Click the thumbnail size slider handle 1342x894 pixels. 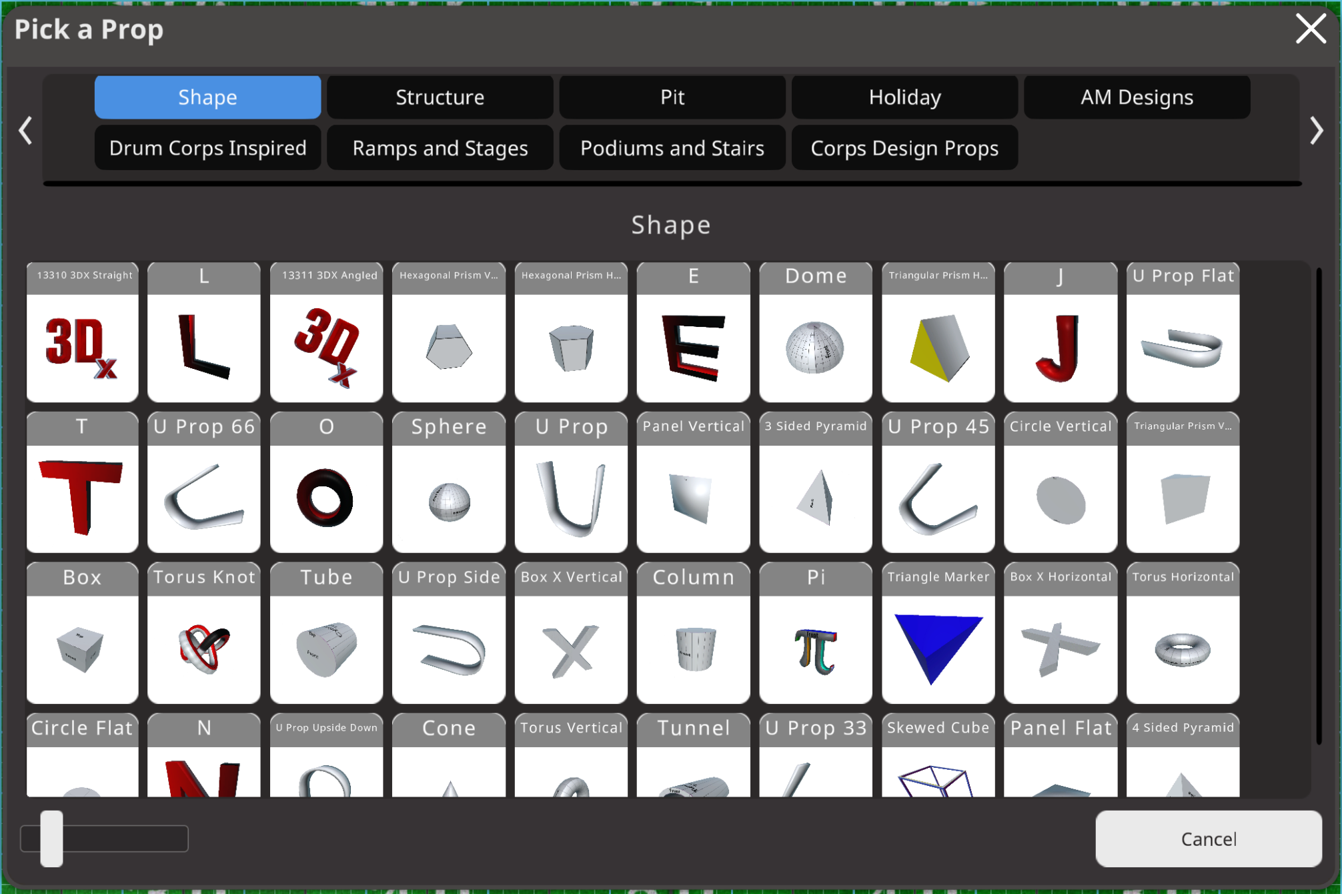(x=51, y=838)
